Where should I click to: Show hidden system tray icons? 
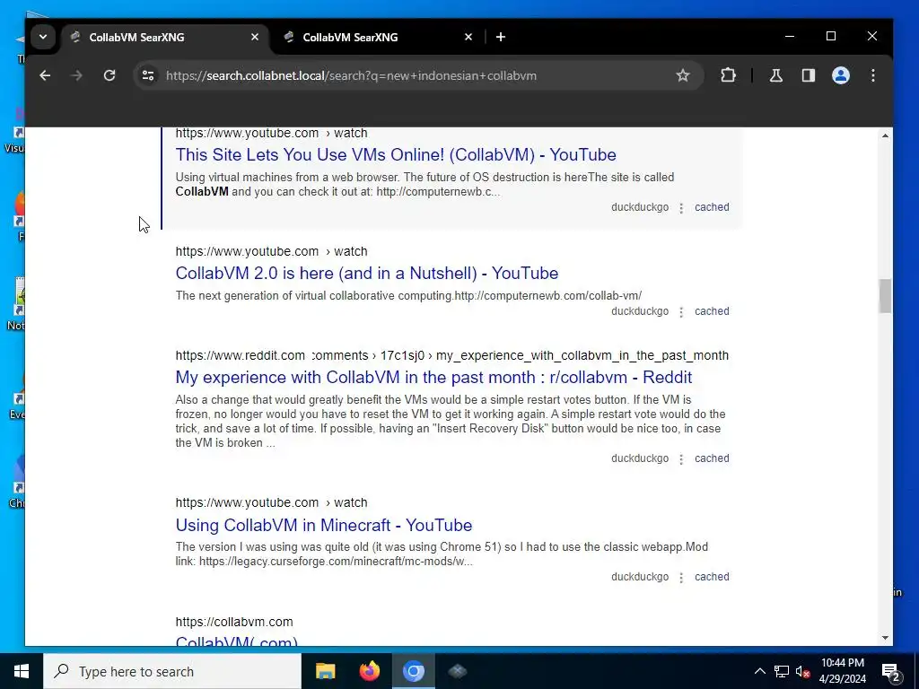click(x=759, y=671)
